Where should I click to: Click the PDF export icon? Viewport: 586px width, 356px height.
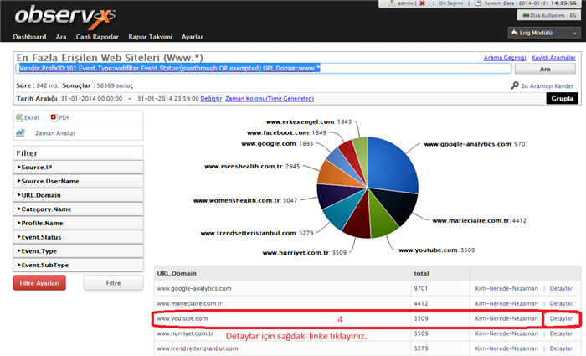(54, 118)
